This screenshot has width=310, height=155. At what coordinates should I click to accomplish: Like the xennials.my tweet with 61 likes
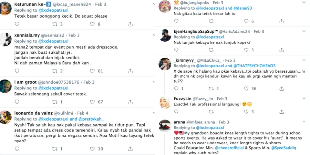click(92, 71)
